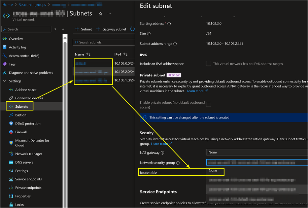Sort subnets by the Name column arrows
The image size is (308, 208).
89,55
